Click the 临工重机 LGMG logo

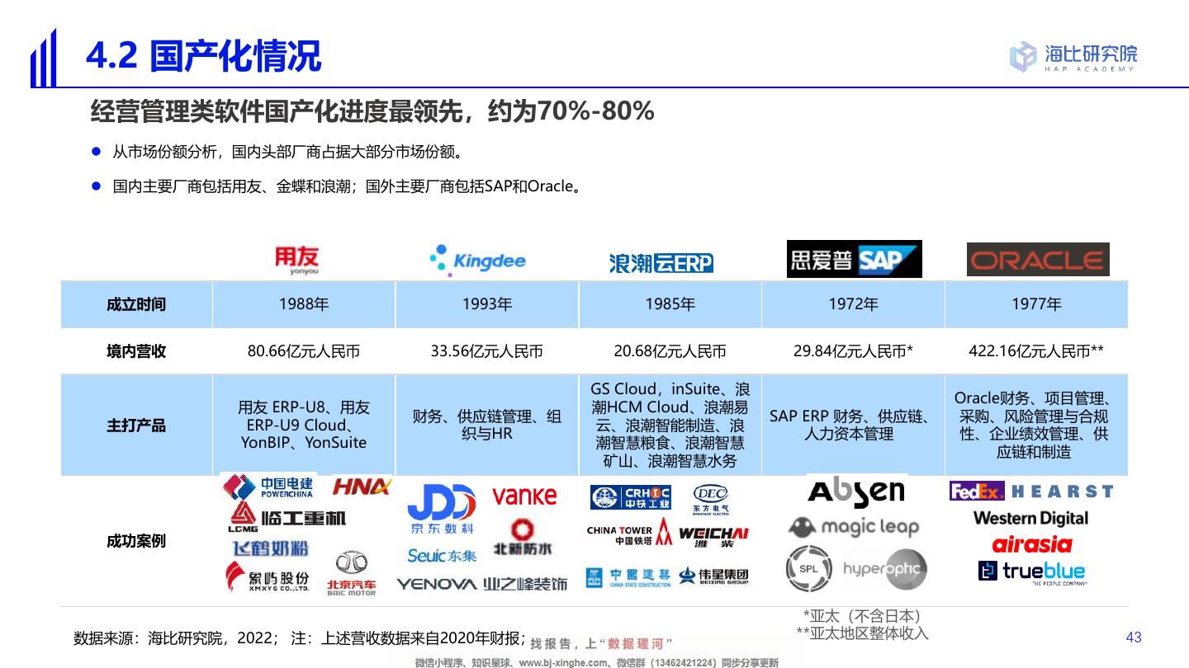(x=287, y=518)
